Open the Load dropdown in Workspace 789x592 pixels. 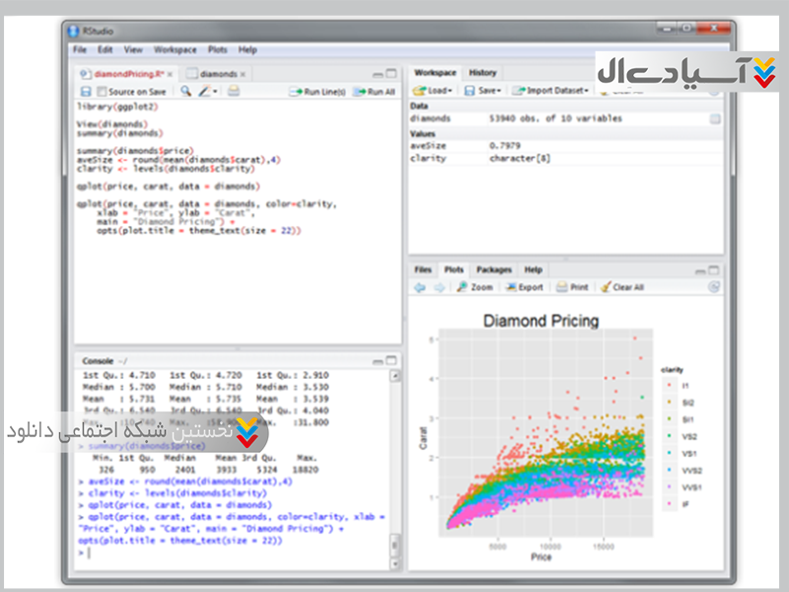point(433,91)
